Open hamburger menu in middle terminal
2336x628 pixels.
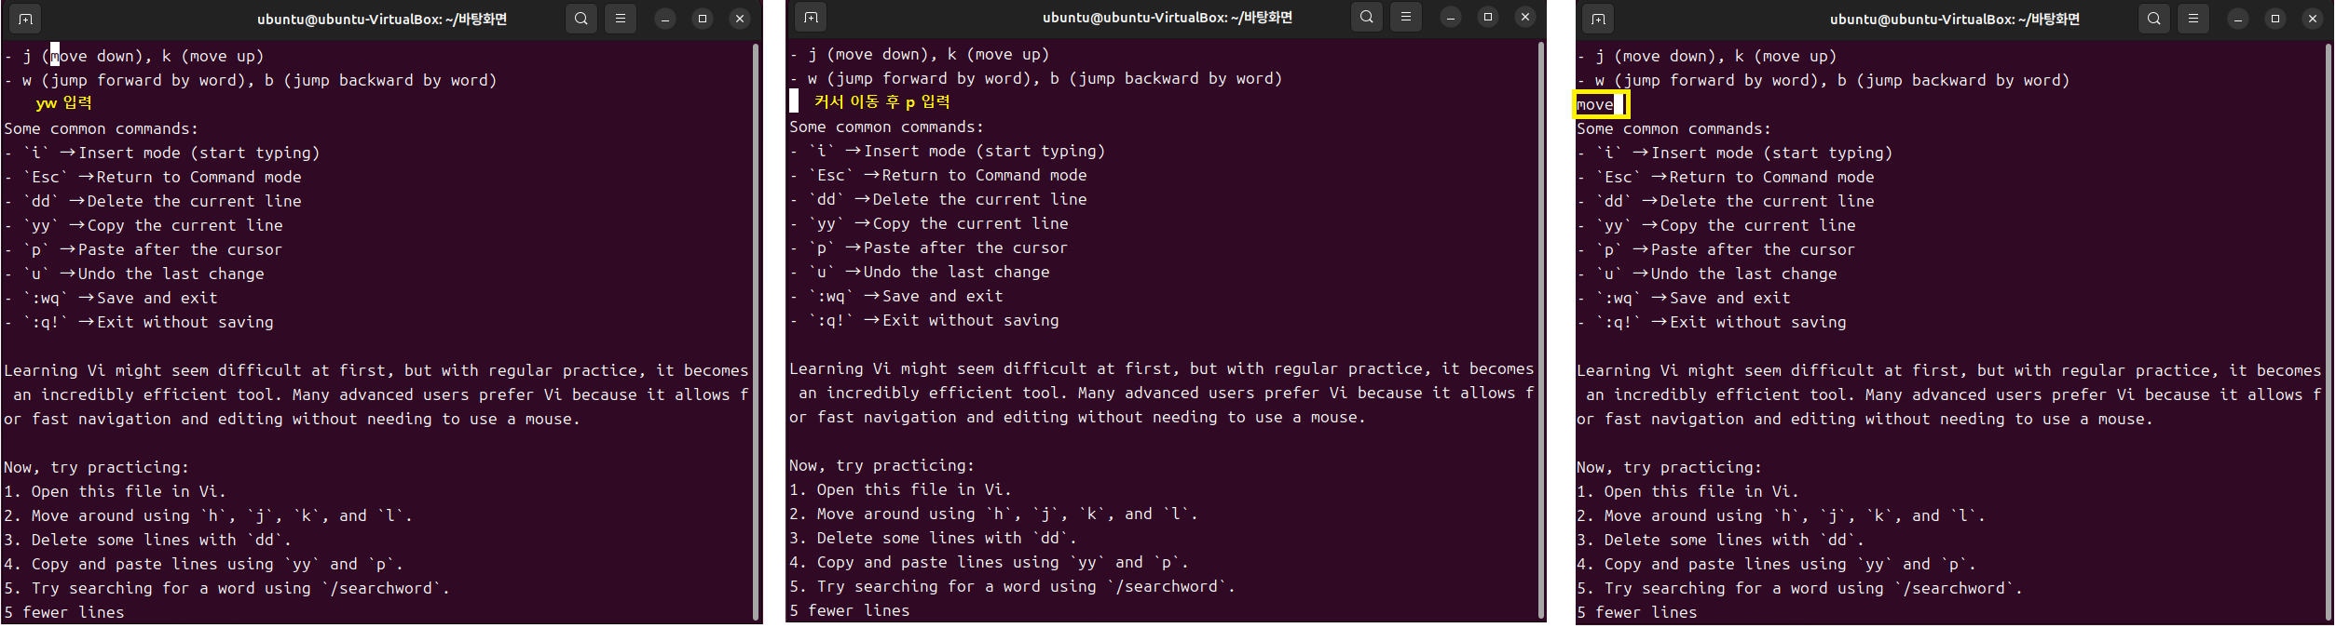1406,17
